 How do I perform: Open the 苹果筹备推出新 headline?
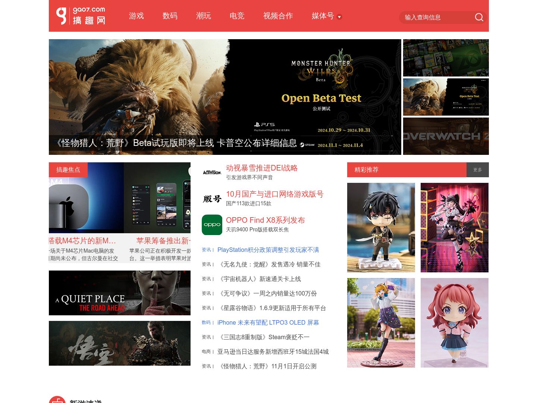click(163, 241)
